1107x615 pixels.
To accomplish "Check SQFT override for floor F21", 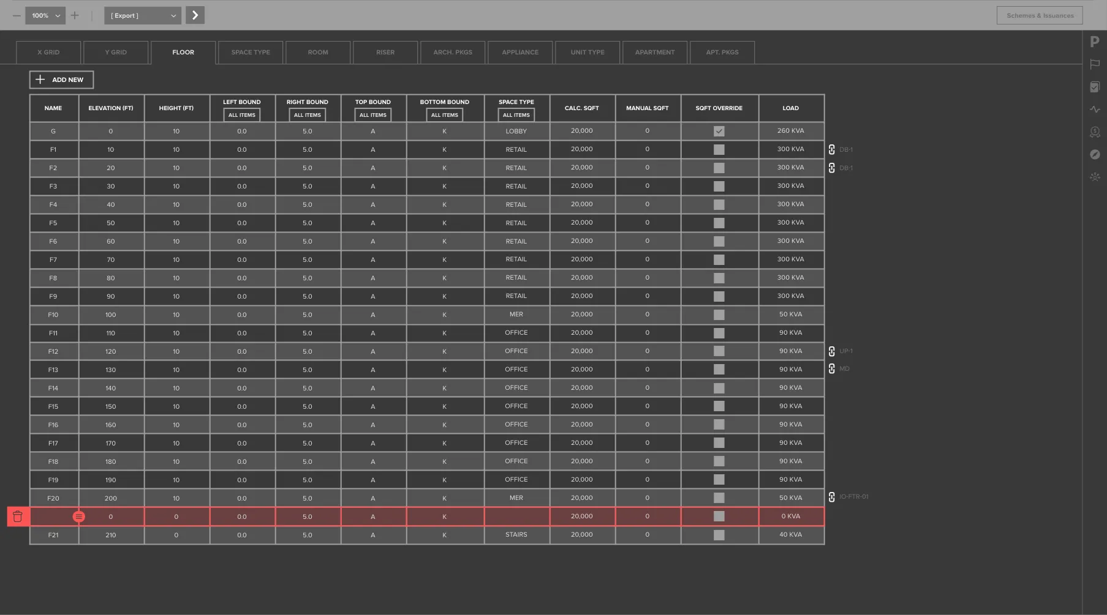I will [x=719, y=535].
